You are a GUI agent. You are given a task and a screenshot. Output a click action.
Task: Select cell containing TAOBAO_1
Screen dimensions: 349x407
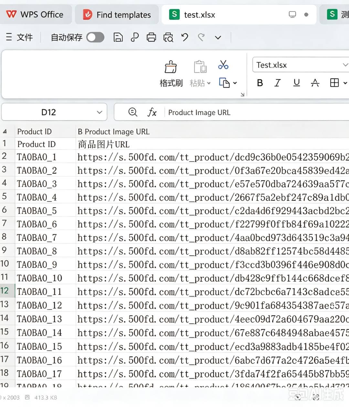(x=45, y=157)
